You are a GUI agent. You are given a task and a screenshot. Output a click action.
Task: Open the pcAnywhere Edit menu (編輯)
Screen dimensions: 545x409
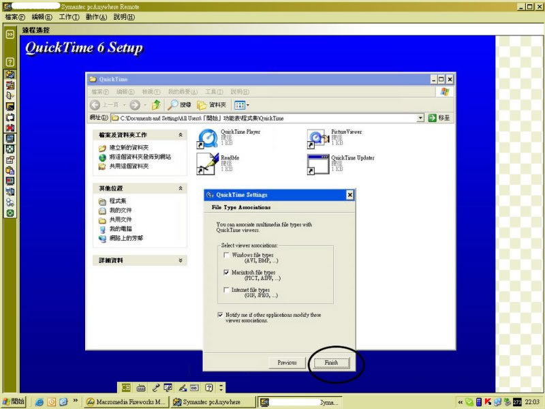(42, 17)
